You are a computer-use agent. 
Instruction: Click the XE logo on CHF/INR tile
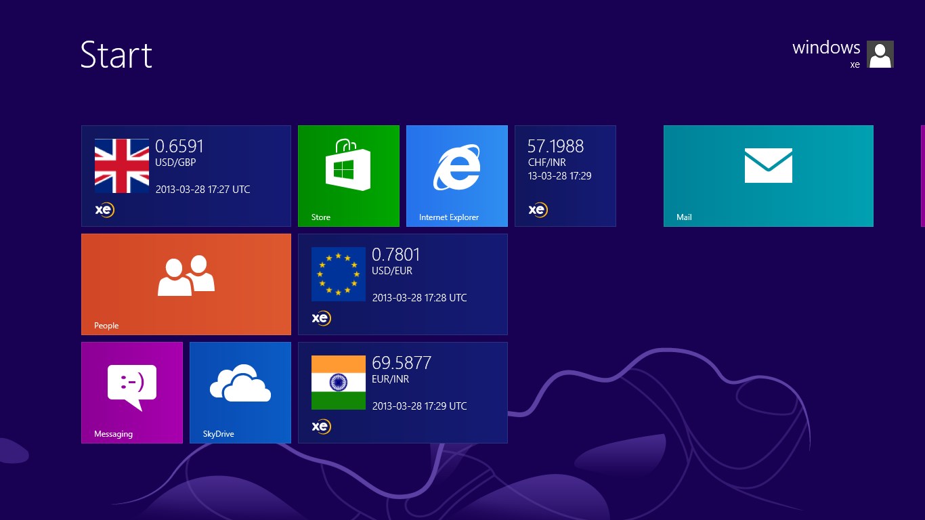538,210
